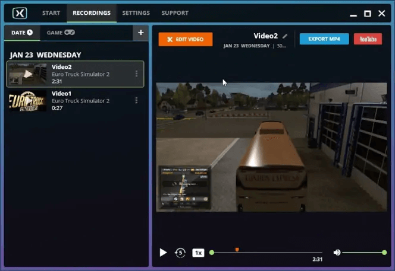Click the Video2 title in list

click(x=62, y=67)
